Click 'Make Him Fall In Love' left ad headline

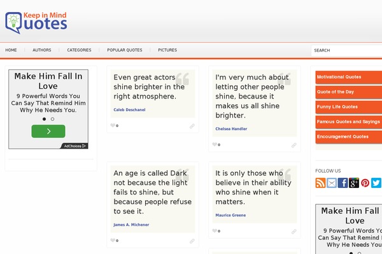[x=48, y=81]
